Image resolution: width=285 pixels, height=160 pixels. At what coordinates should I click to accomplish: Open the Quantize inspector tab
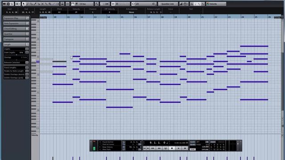click(16, 34)
